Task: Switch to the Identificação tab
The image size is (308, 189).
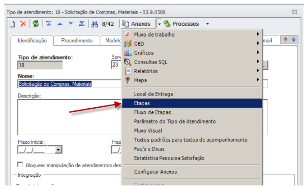Action: click(32, 41)
